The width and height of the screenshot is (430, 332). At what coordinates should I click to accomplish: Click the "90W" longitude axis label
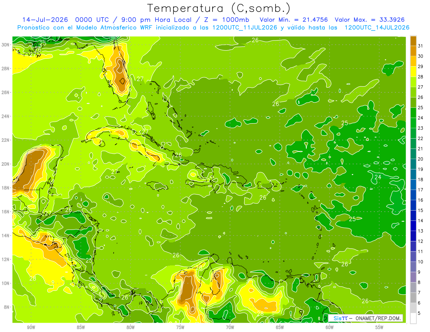(x=31, y=327)
